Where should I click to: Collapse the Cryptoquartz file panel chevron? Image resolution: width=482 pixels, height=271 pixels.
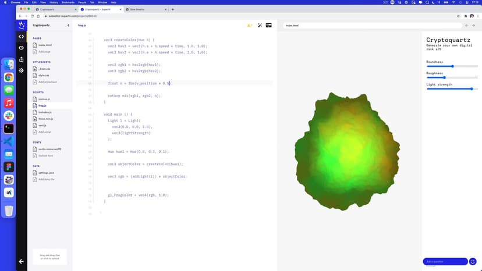coord(68,26)
